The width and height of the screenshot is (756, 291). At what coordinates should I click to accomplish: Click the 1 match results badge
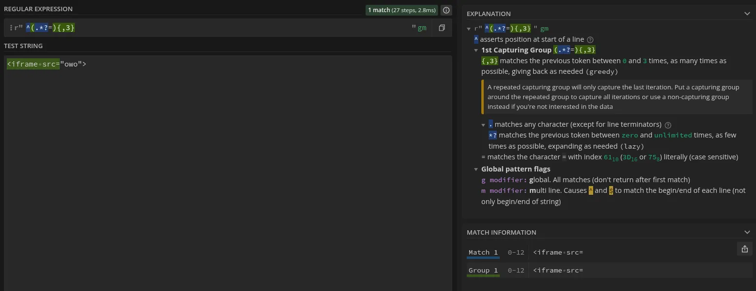pyautogui.click(x=401, y=10)
